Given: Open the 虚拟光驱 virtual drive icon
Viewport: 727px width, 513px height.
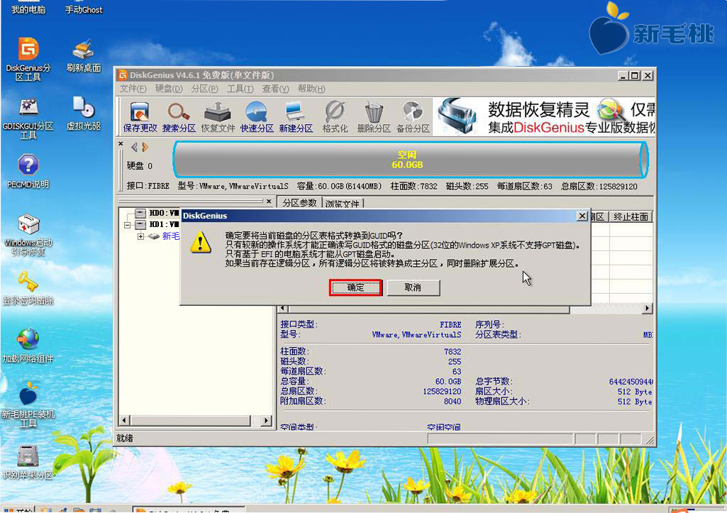Looking at the screenshot, I should coord(84,114).
